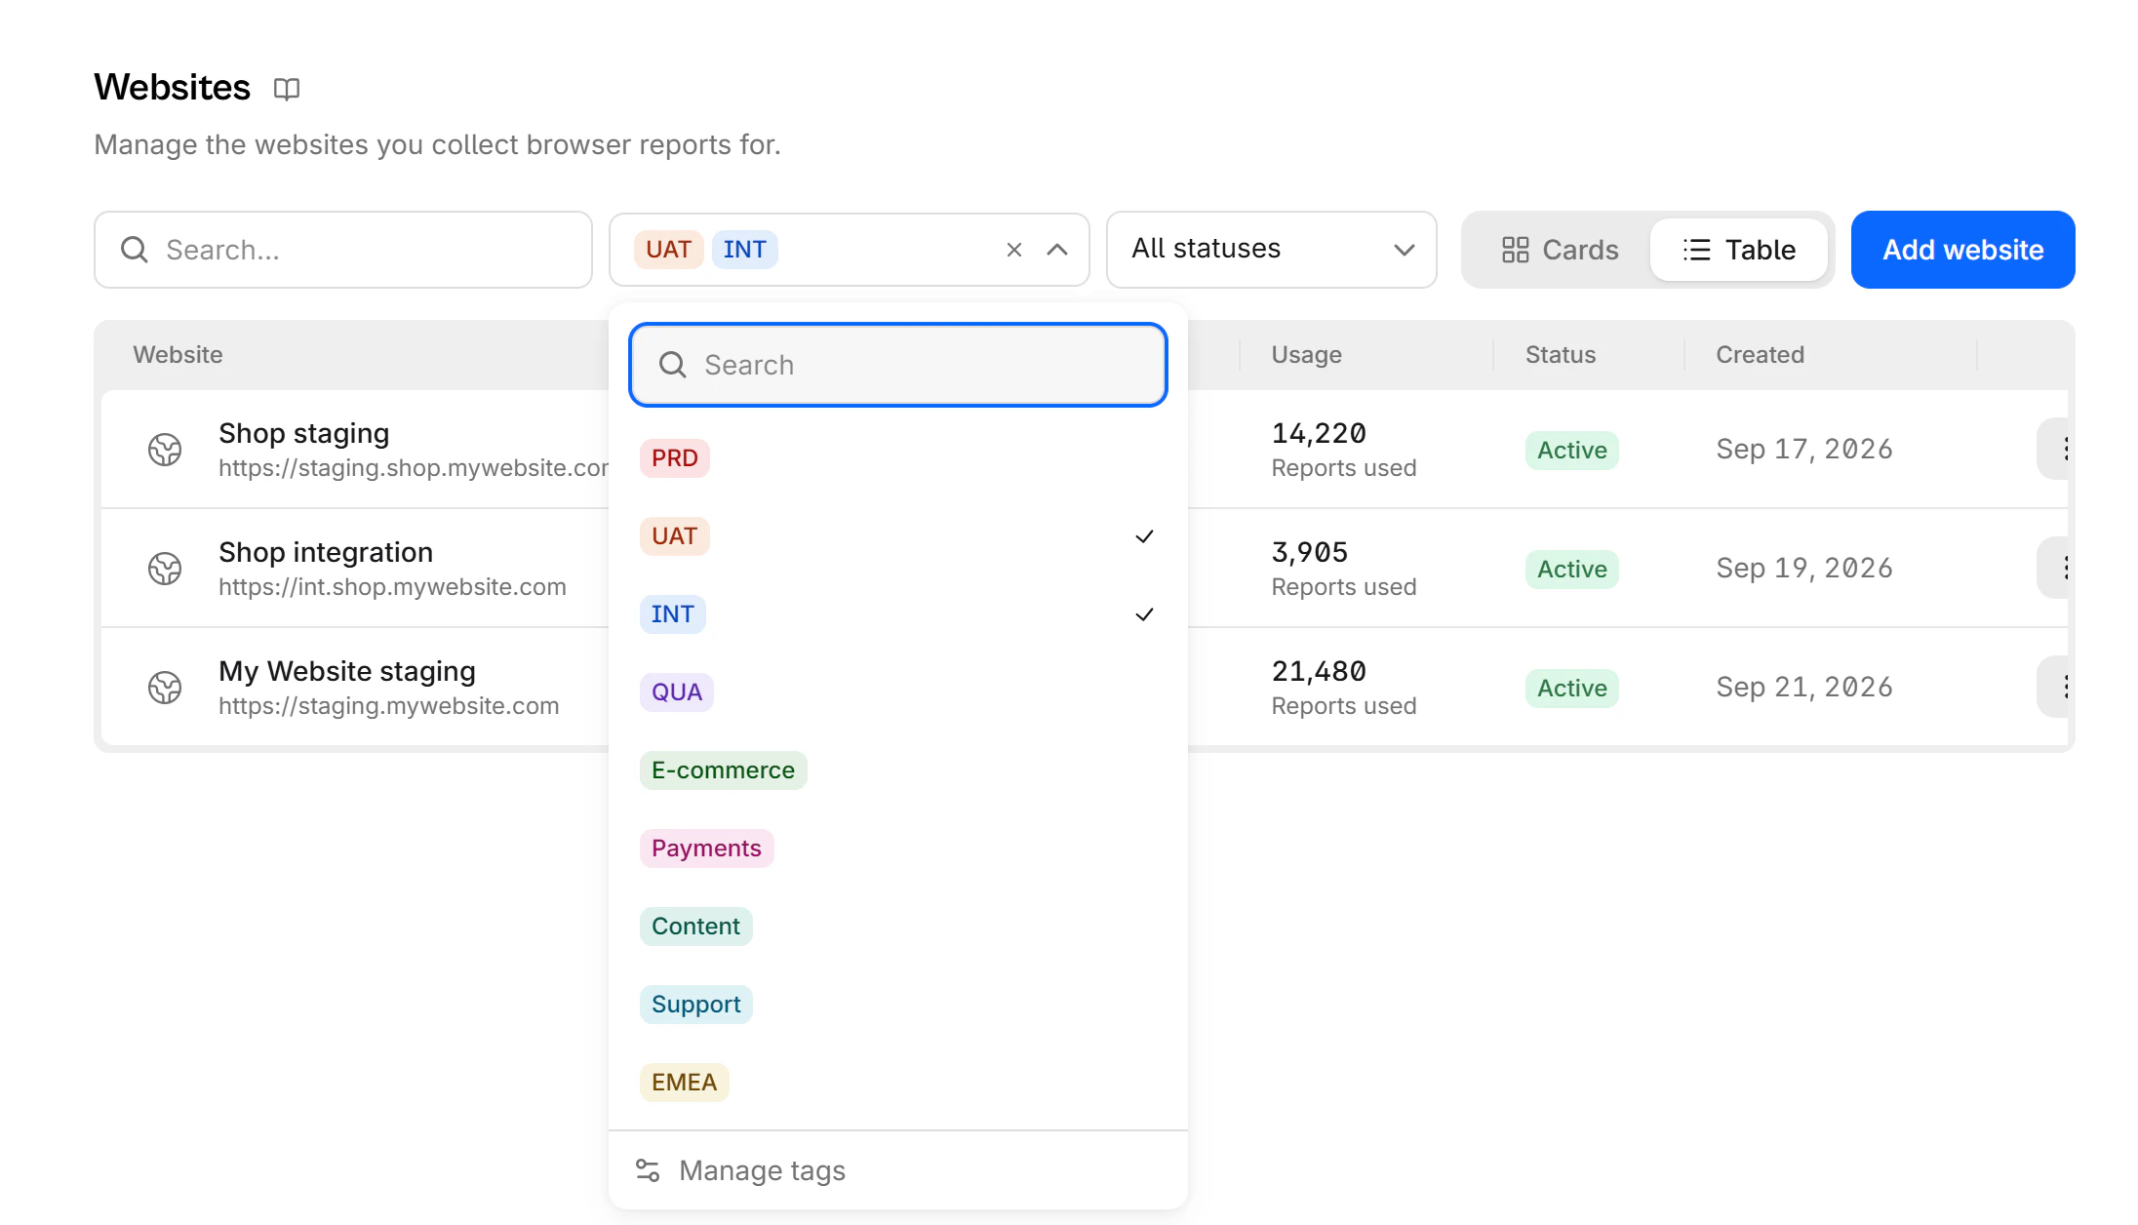Focus the tag Search field in dropdown
The width and height of the screenshot is (2138, 1225).
[898, 365]
